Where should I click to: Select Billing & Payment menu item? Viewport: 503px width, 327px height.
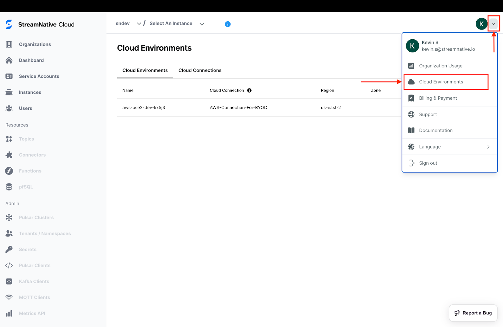[x=438, y=98]
